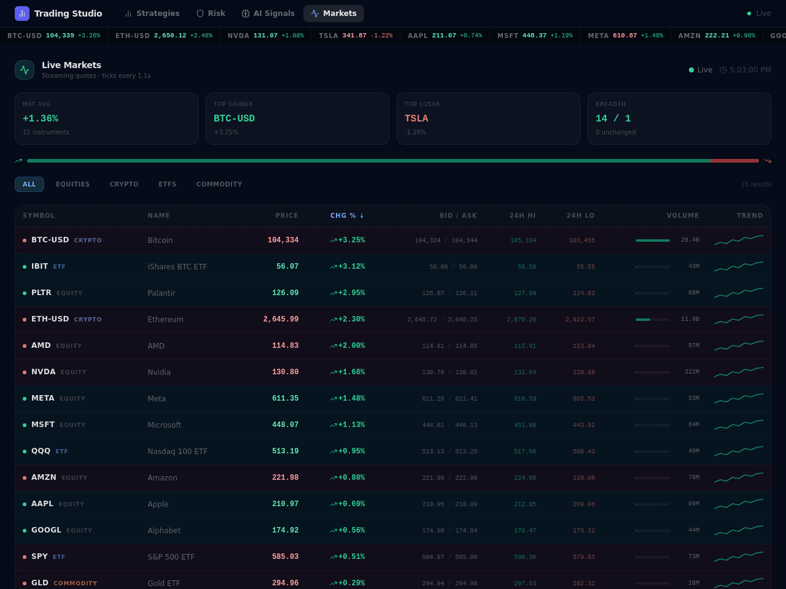Open the BREADTH 14 / 1 card
Screen dimensions: 786x589
click(x=679, y=118)
